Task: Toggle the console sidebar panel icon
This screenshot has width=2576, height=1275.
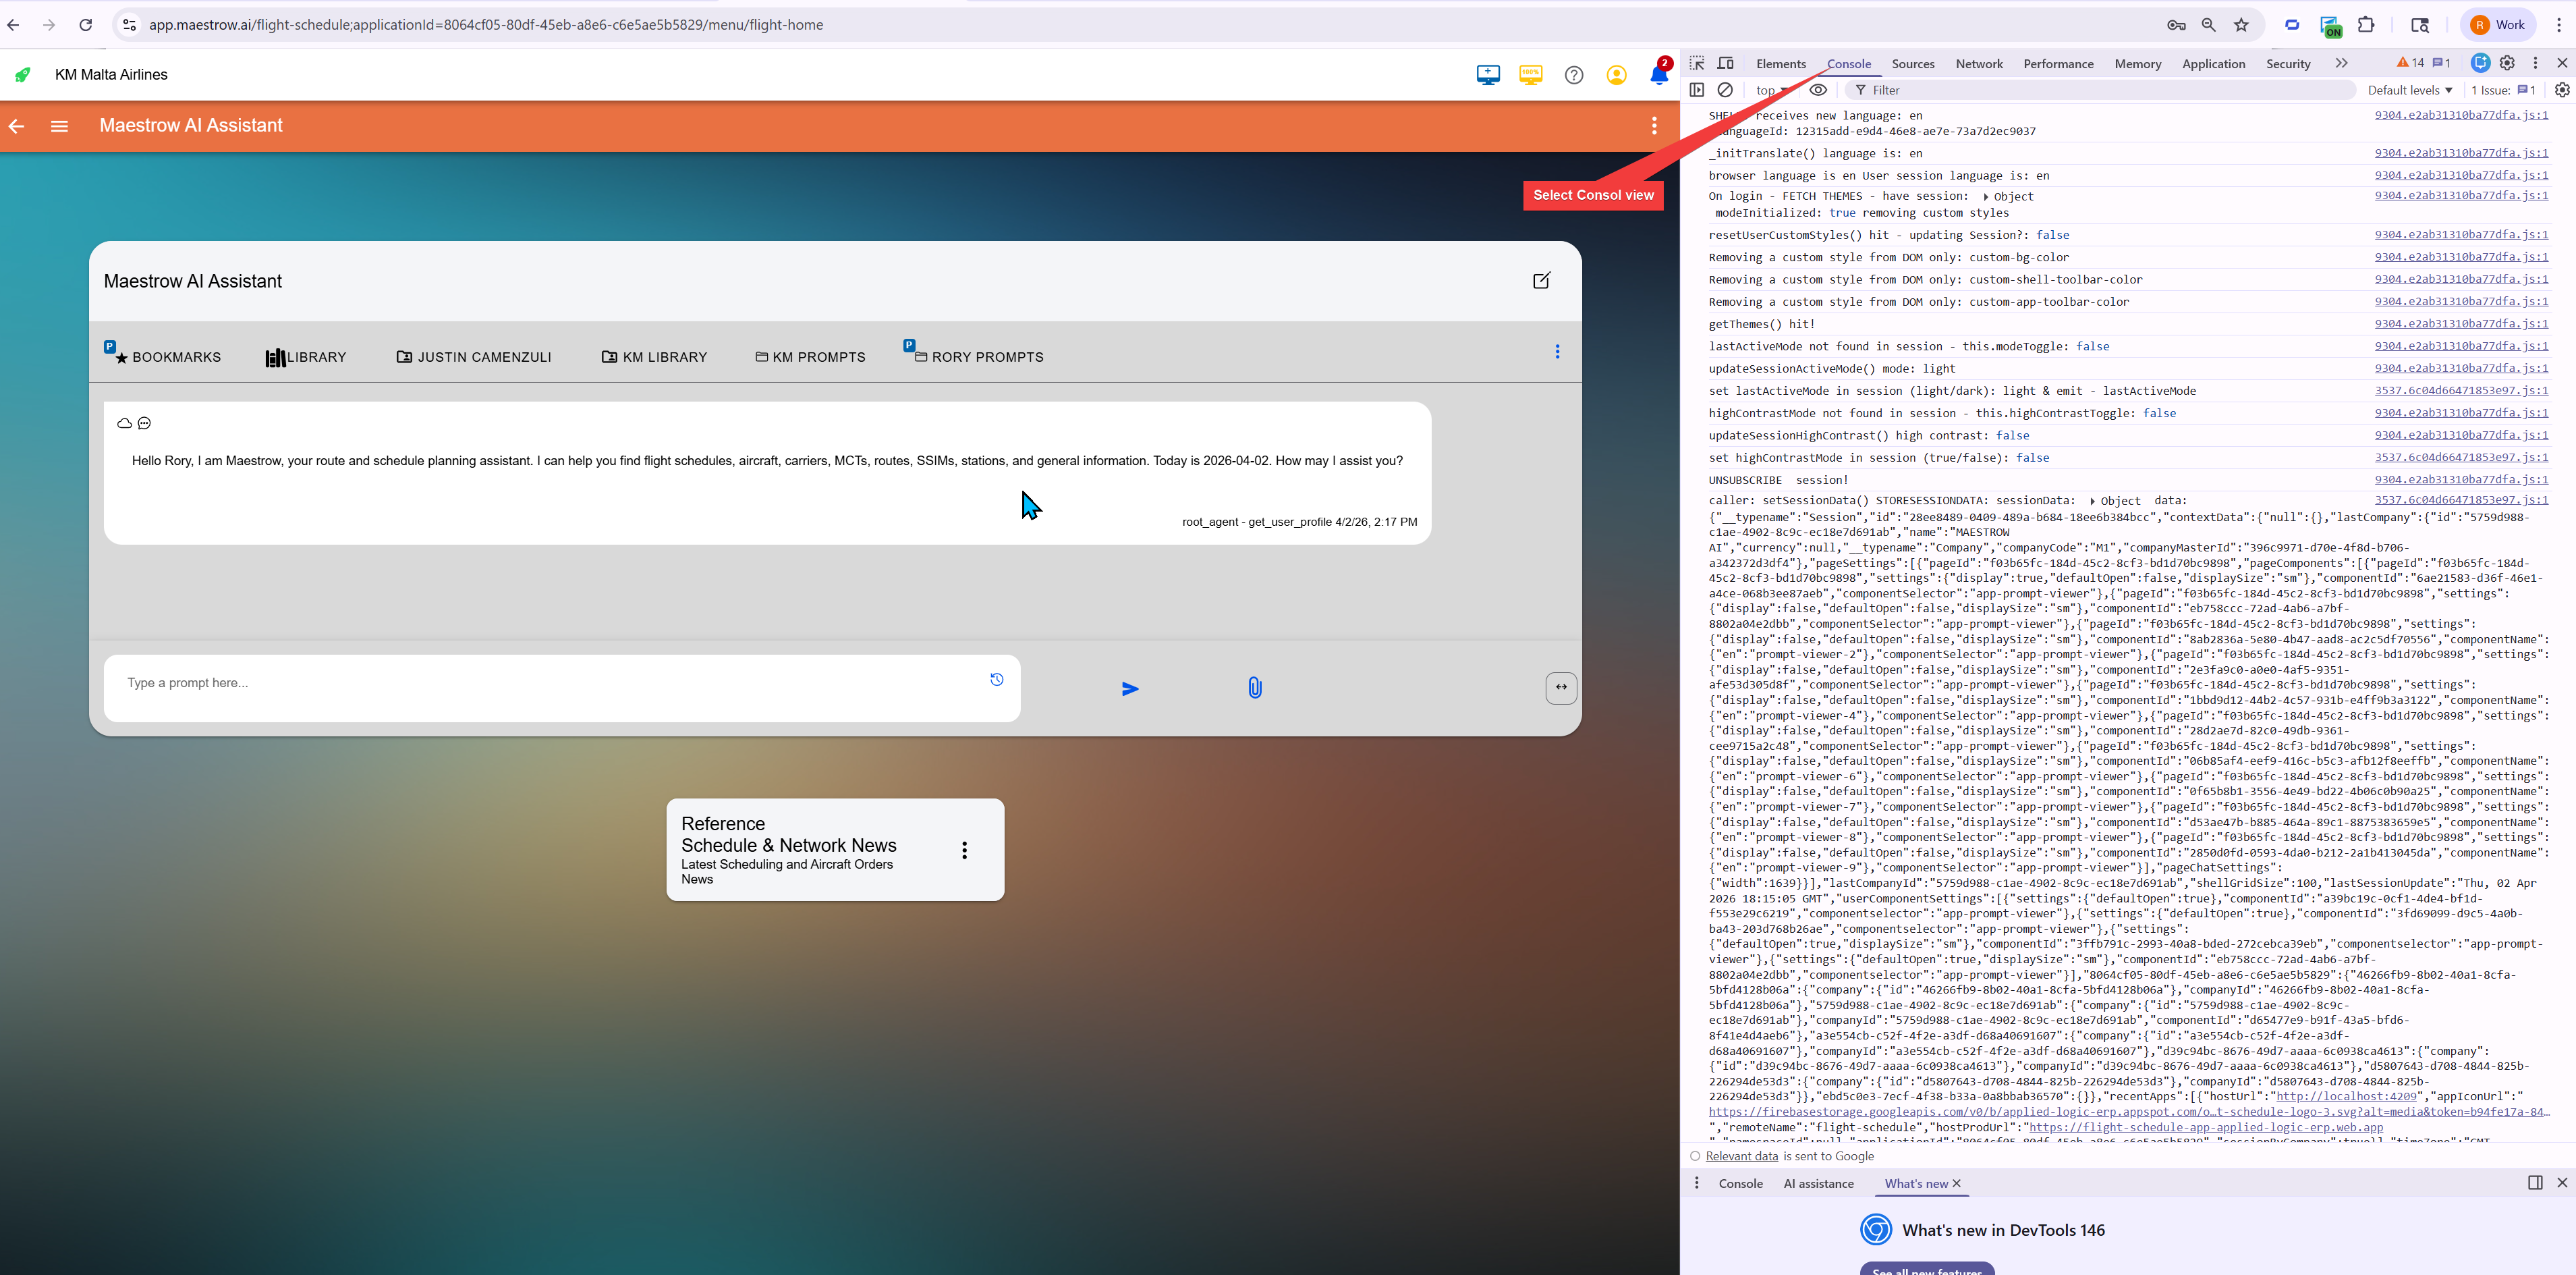Action: [1697, 90]
